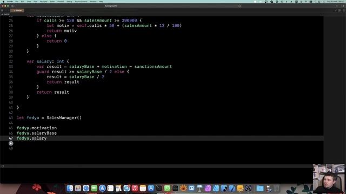Open FaceTime in the dock

tap(94, 188)
